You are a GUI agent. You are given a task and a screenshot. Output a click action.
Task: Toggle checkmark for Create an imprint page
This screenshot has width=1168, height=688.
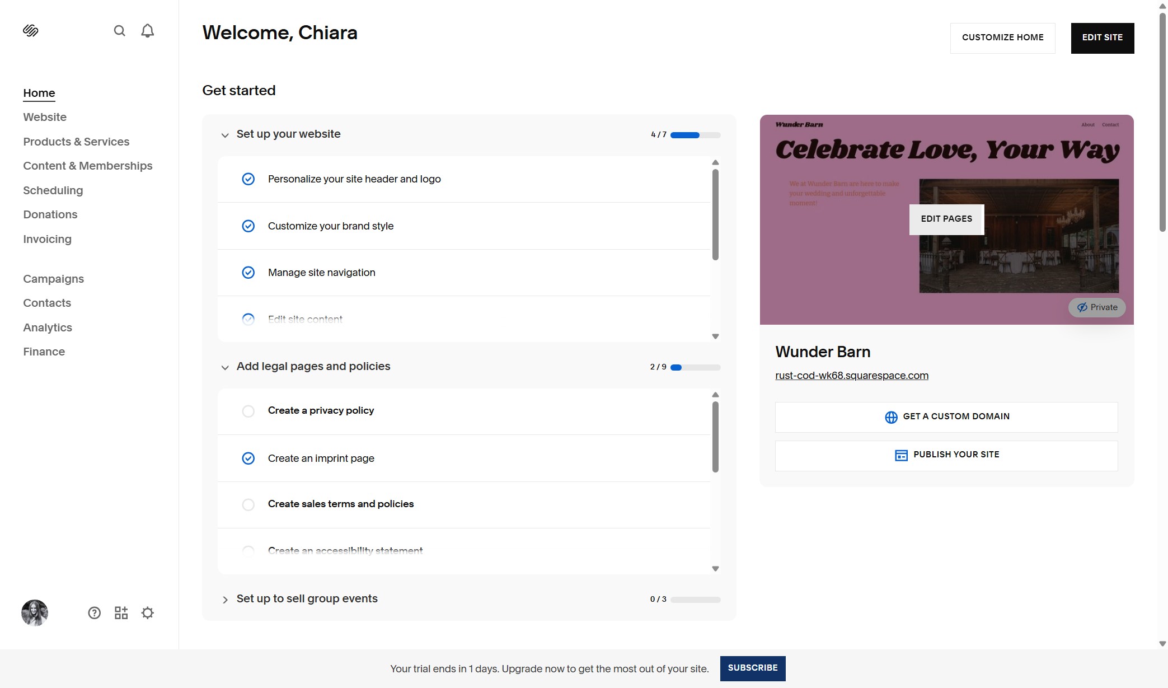[x=248, y=458]
